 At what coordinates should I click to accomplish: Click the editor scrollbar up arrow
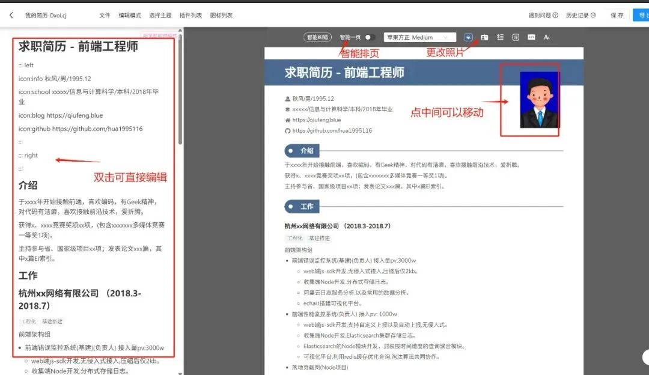point(180,30)
